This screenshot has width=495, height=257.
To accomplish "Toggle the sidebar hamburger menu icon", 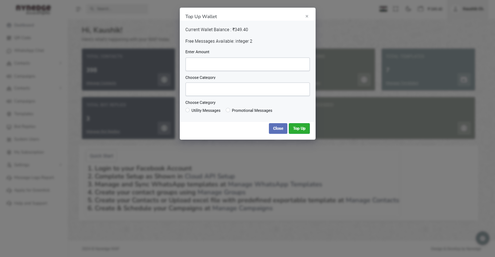I will point(78,9).
